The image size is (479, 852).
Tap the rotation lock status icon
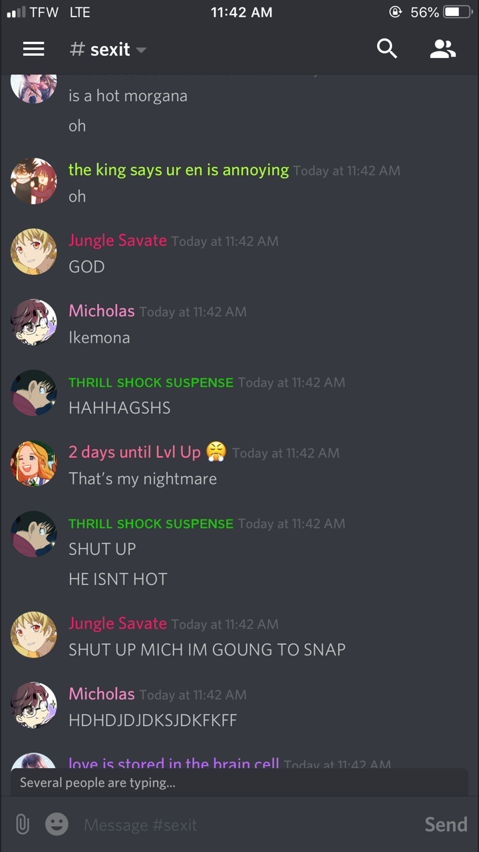point(397,12)
